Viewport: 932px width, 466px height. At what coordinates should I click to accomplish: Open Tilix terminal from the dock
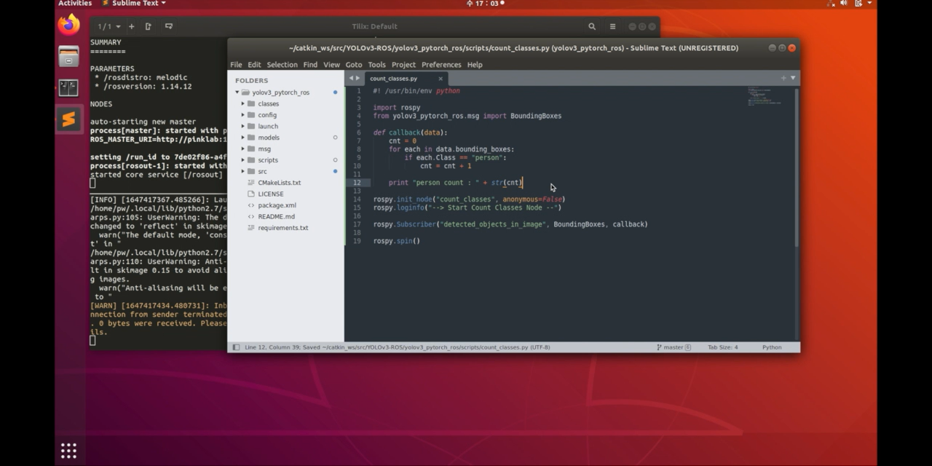(68, 88)
